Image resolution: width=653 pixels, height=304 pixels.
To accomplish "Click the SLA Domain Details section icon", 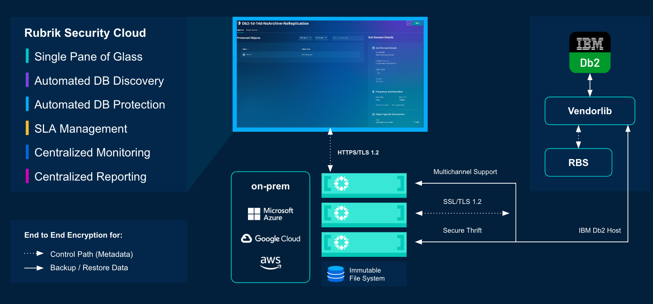I will [x=373, y=48].
